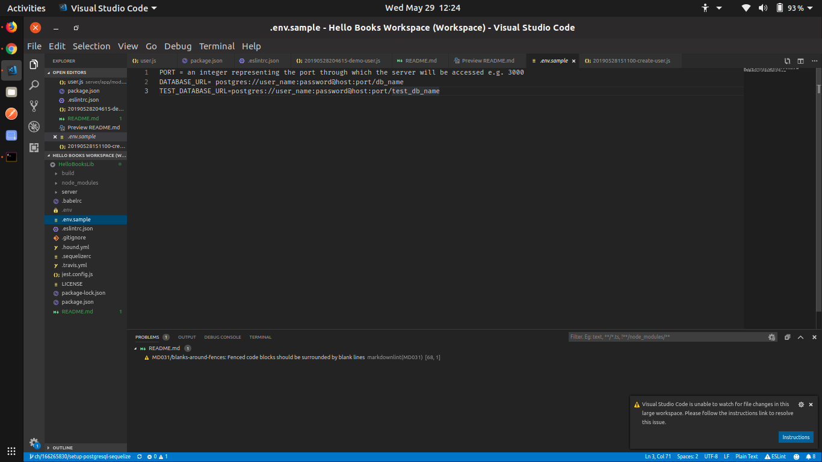Open .travis.yml in file tree

85,265
